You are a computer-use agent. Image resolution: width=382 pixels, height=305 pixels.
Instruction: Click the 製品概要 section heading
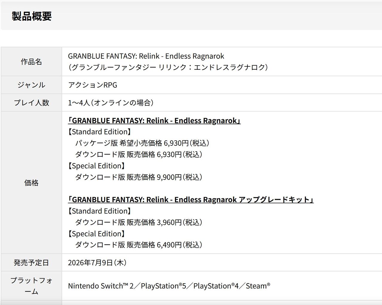tap(32, 16)
